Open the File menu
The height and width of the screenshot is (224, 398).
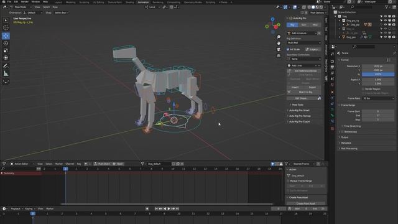coord(9,2)
